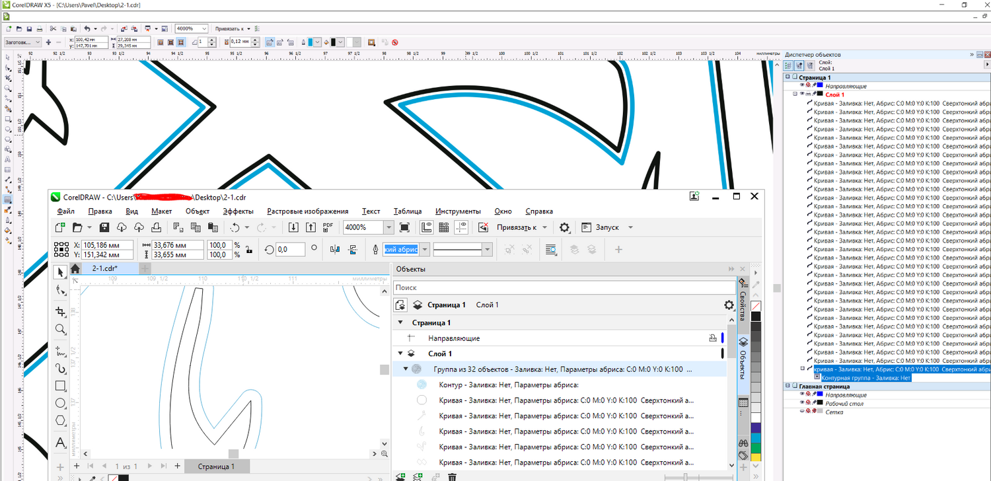Click the Save floppy disk icon
Viewport: 991px width, 481px height.
point(104,227)
